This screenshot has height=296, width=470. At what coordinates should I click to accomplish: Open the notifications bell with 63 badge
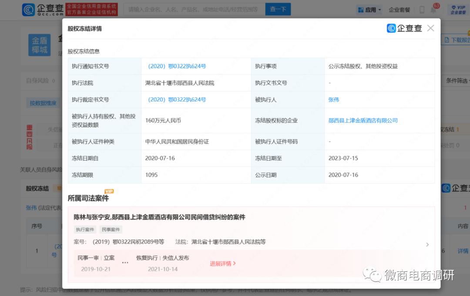(433, 10)
